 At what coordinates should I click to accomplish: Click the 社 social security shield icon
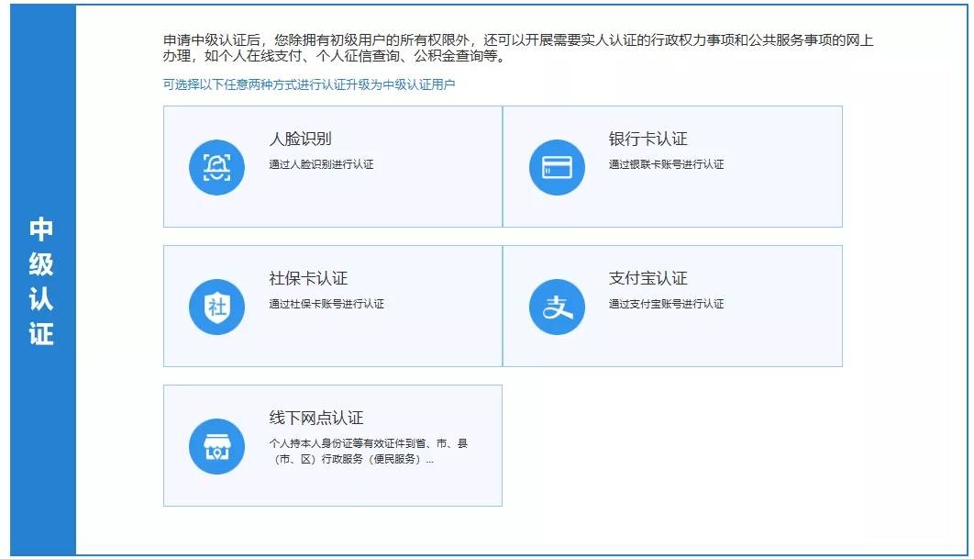click(216, 307)
